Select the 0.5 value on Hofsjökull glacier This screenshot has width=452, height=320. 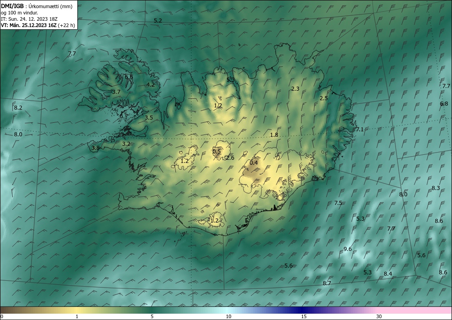[217, 152]
